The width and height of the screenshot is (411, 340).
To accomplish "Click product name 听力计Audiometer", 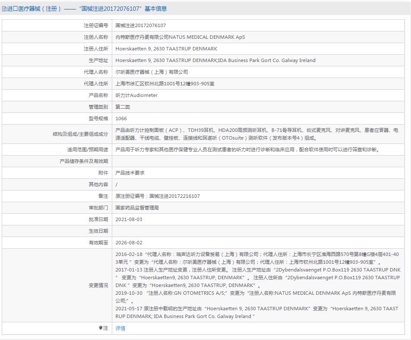I will pyautogui.click(x=136, y=96).
